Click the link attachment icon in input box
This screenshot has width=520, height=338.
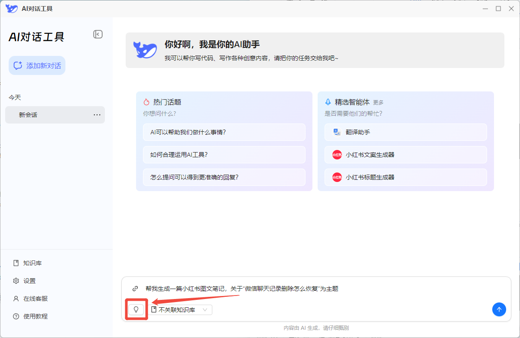coord(135,289)
